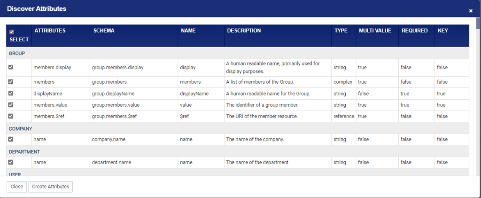Viewport: 481px width, 198px height.
Task: Select the DEPARTMENT section header row
Action: point(238,151)
